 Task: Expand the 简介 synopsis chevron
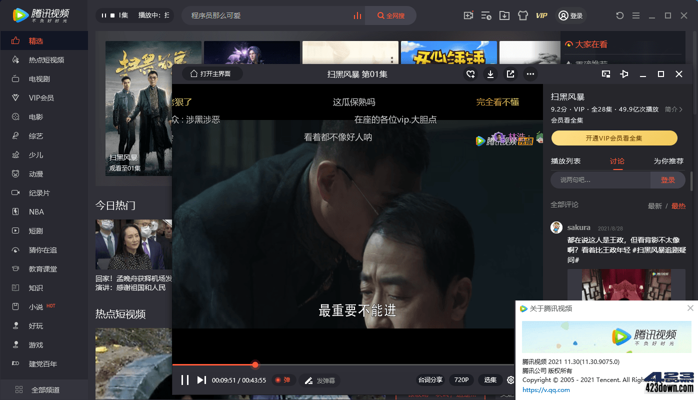pos(674,109)
